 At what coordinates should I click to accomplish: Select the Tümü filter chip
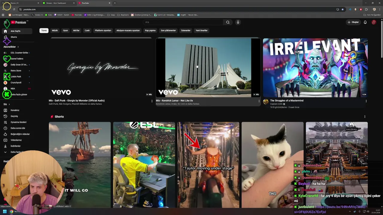click(44, 30)
